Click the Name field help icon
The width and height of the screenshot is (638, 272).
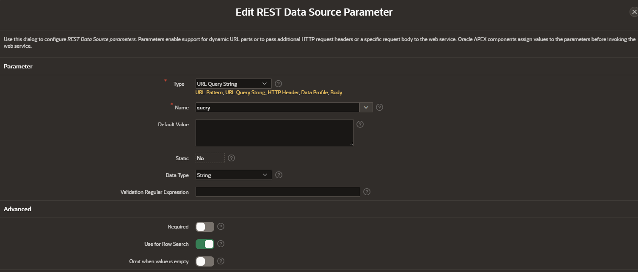(379, 107)
